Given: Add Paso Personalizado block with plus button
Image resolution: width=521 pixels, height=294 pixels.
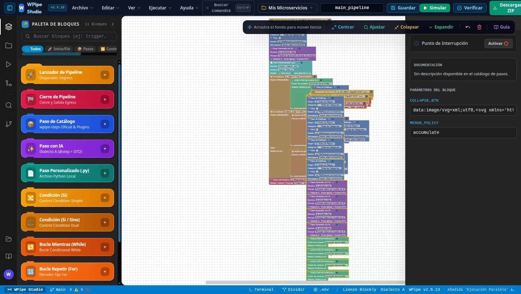Looking at the screenshot, I should 105,173.
